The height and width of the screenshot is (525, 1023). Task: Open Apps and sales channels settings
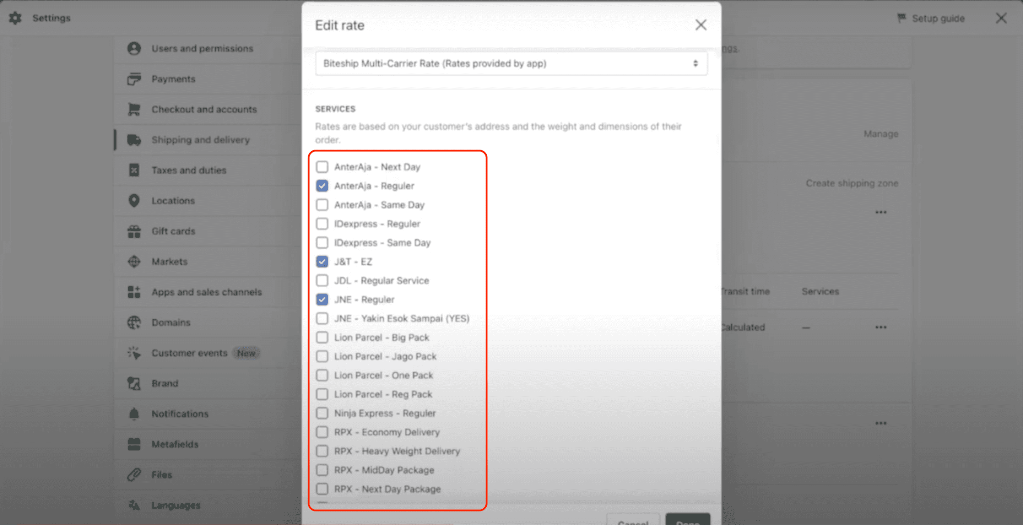pyautogui.click(x=208, y=292)
